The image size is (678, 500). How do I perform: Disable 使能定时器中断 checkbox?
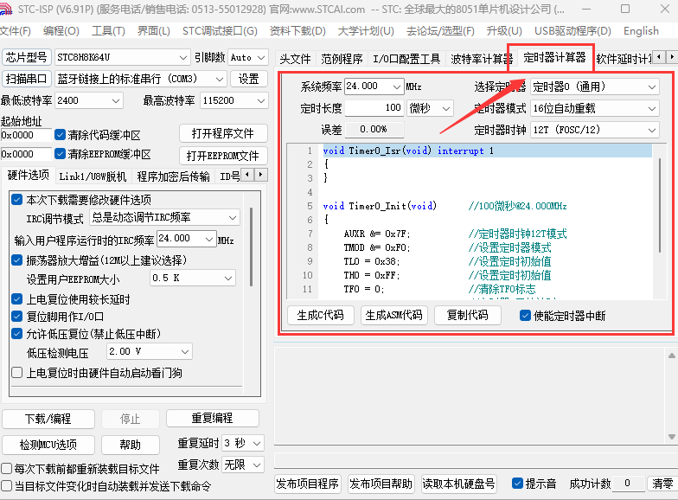[x=525, y=315]
